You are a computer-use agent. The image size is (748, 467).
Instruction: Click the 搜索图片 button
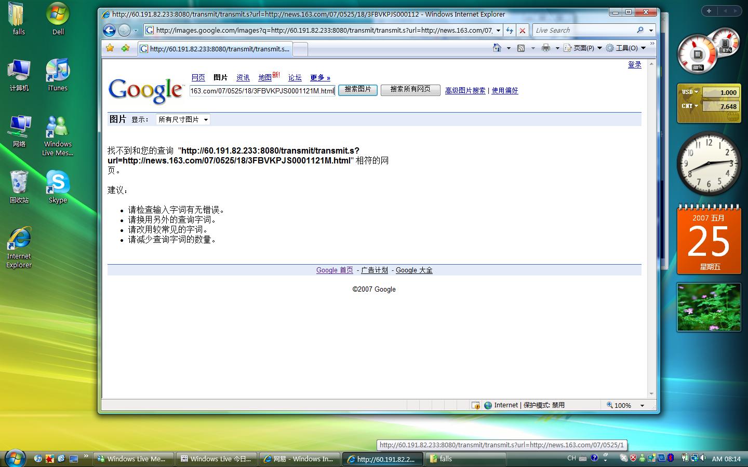pos(358,90)
